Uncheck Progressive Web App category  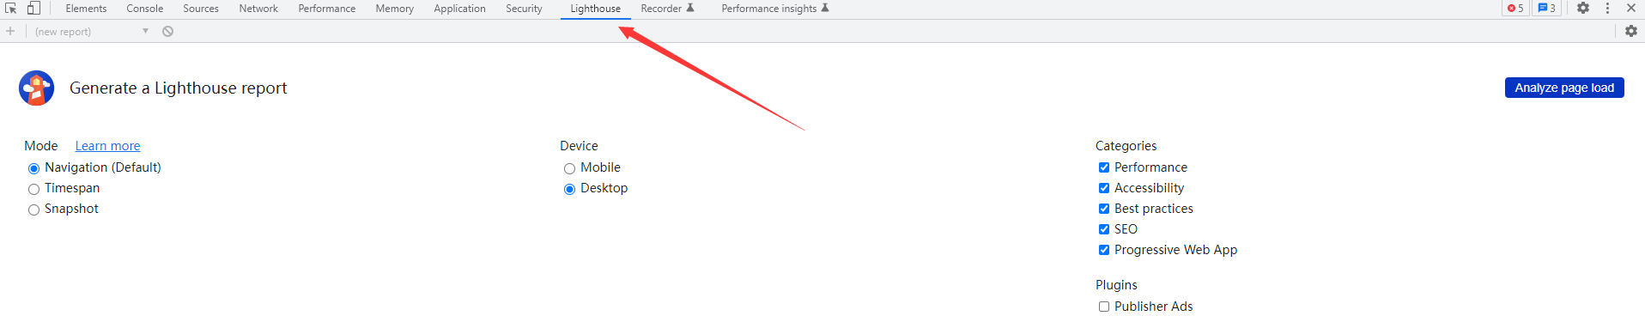[1104, 250]
